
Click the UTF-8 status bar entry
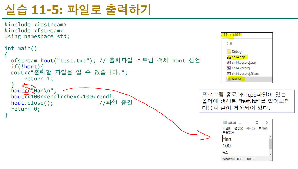coord(251,159)
